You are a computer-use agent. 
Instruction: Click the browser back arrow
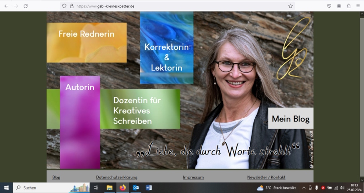tap(6, 6)
